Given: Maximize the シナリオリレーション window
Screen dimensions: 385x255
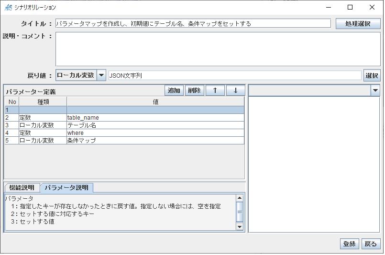Looking at the screenshot, I should point(350,7).
